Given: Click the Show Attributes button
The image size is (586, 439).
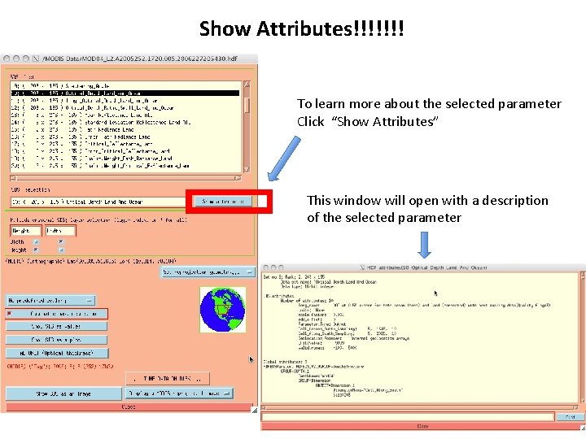Looking at the screenshot, I should click(x=223, y=202).
